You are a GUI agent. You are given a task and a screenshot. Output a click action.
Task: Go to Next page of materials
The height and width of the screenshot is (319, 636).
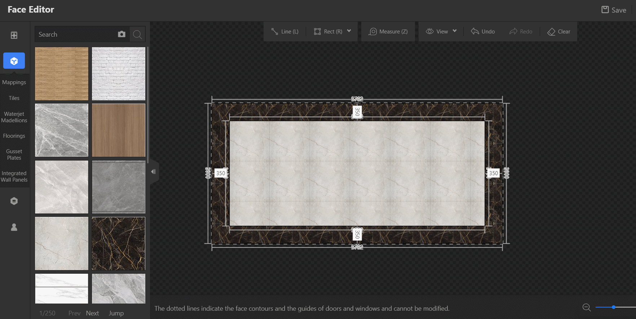(x=92, y=313)
